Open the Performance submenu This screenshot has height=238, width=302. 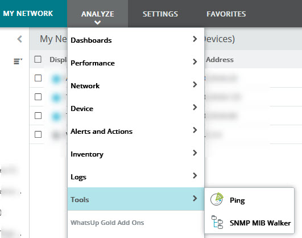coord(136,63)
